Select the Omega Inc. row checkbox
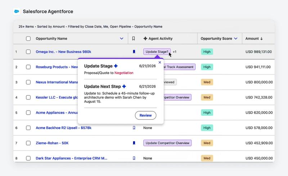The height and width of the screenshot is (176, 288). click(28, 52)
